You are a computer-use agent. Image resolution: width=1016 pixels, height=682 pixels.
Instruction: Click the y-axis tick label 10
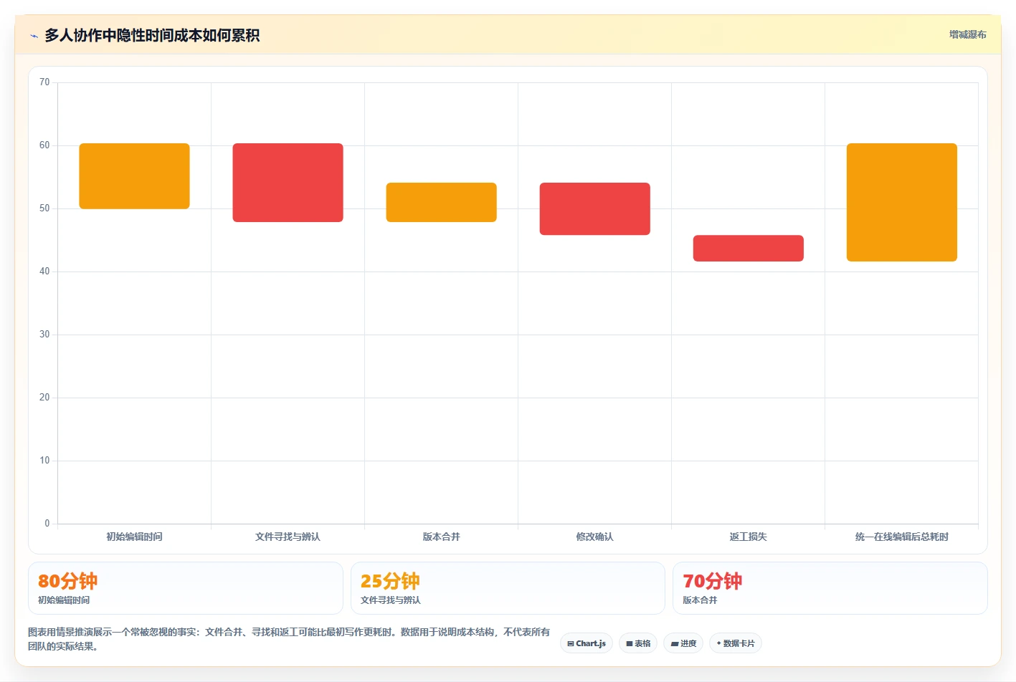tap(44, 461)
